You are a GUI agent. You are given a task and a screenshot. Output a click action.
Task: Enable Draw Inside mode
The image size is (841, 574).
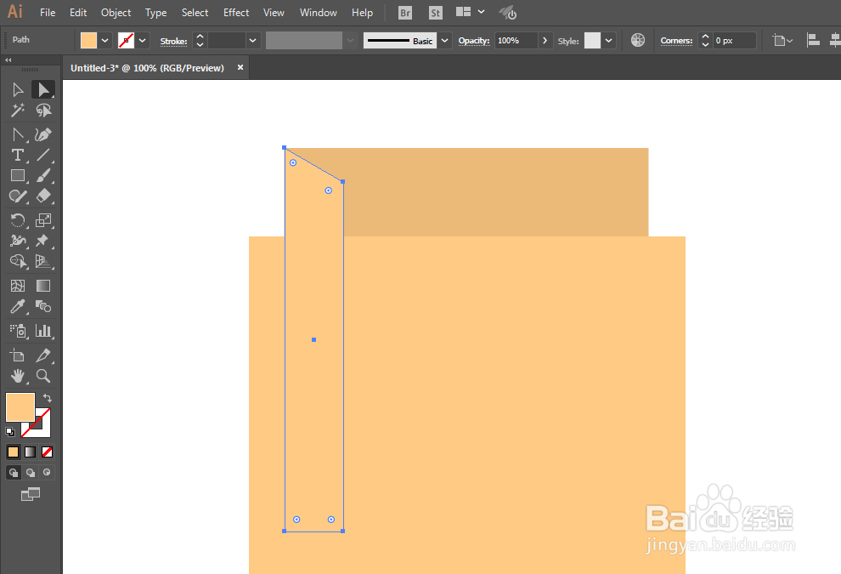click(x=48, y=473)
